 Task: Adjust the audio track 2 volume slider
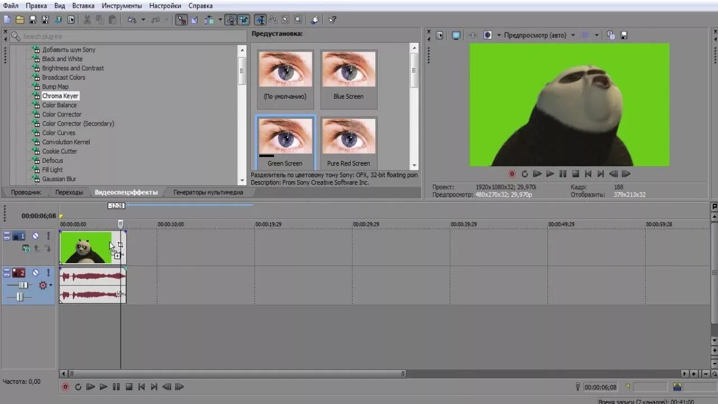point(23,285)
